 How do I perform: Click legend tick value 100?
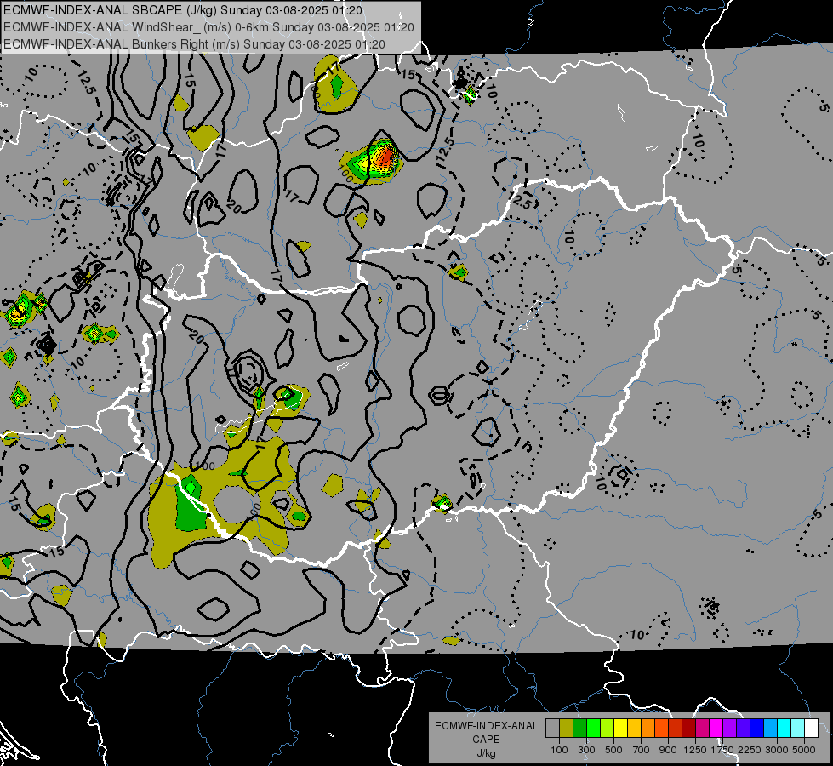[559, 750]
